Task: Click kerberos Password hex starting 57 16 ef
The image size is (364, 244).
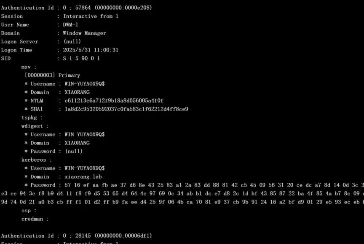Action: click(211, 185)
